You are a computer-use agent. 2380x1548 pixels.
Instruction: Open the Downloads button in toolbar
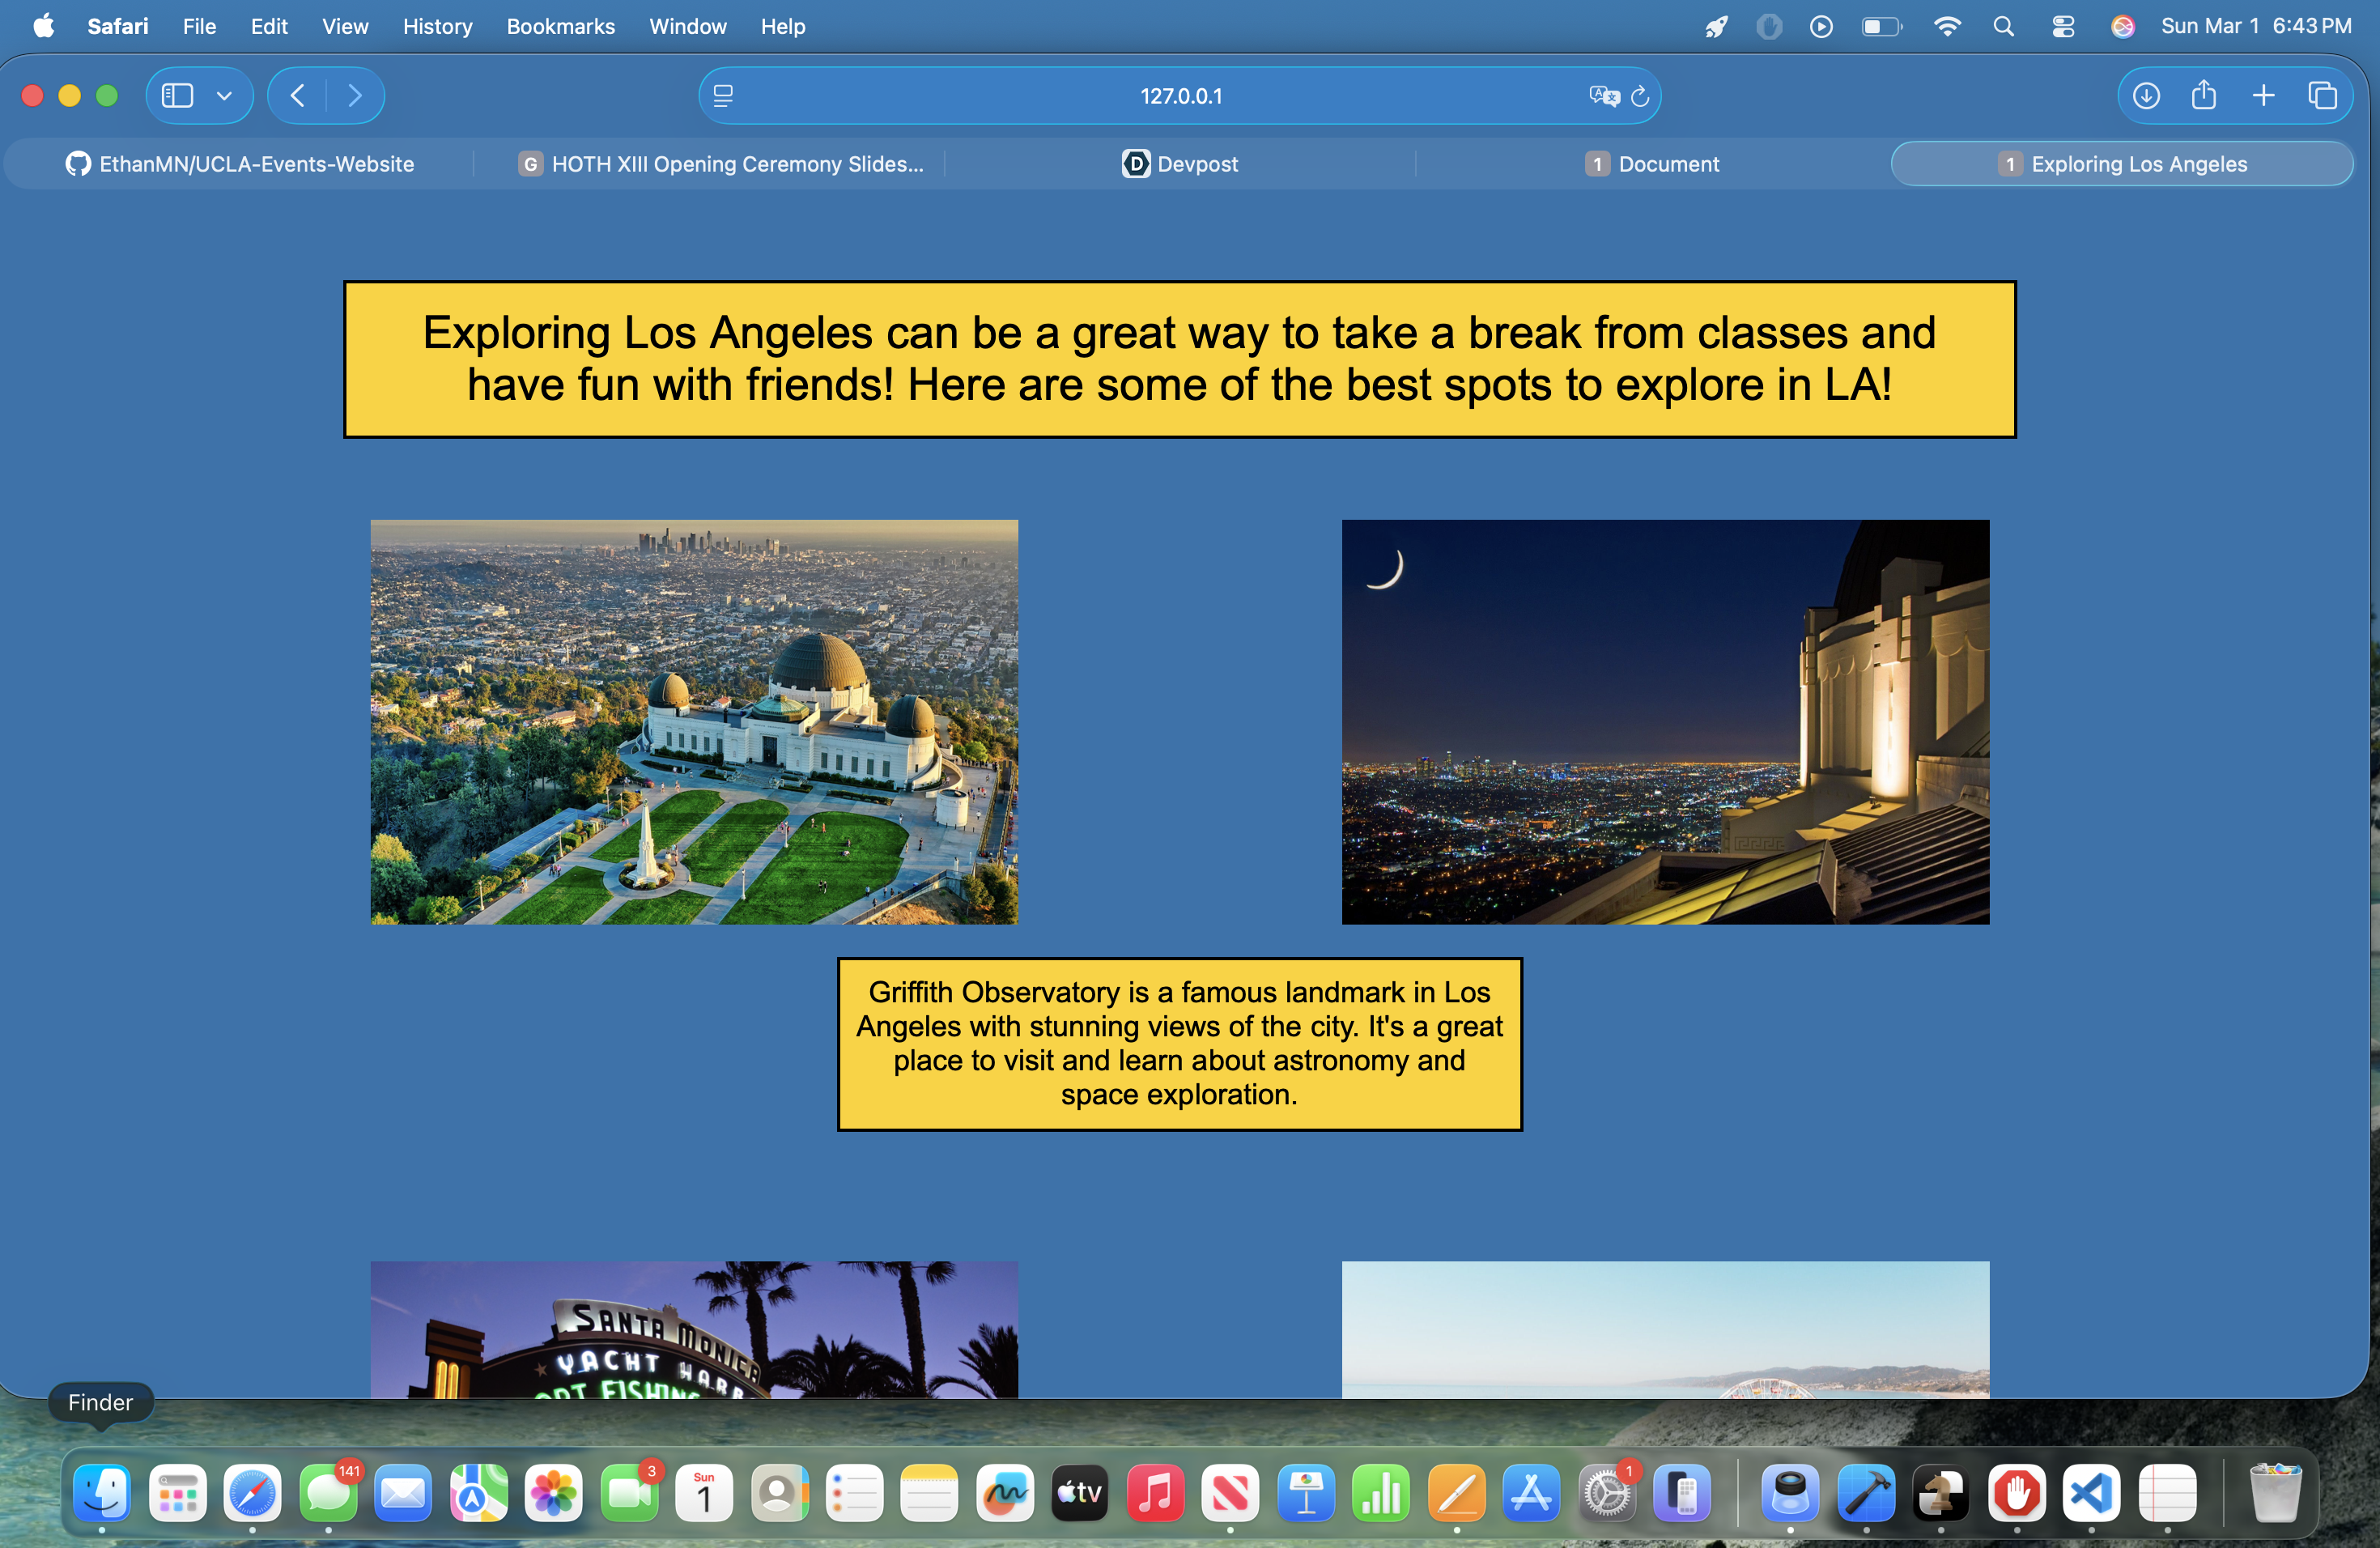click(2146, 96)
